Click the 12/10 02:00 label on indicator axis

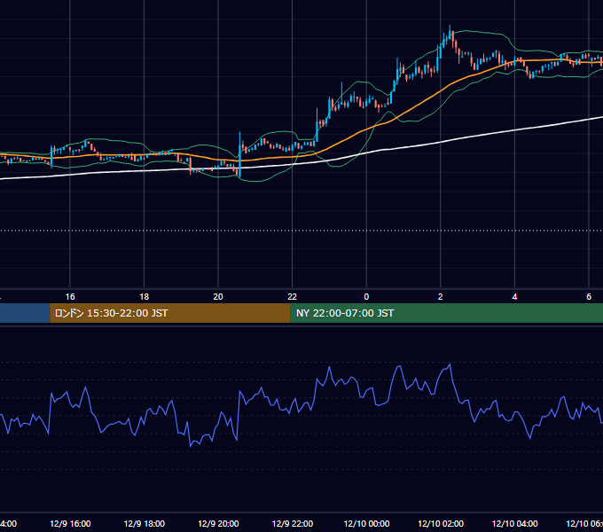(441, 524)
